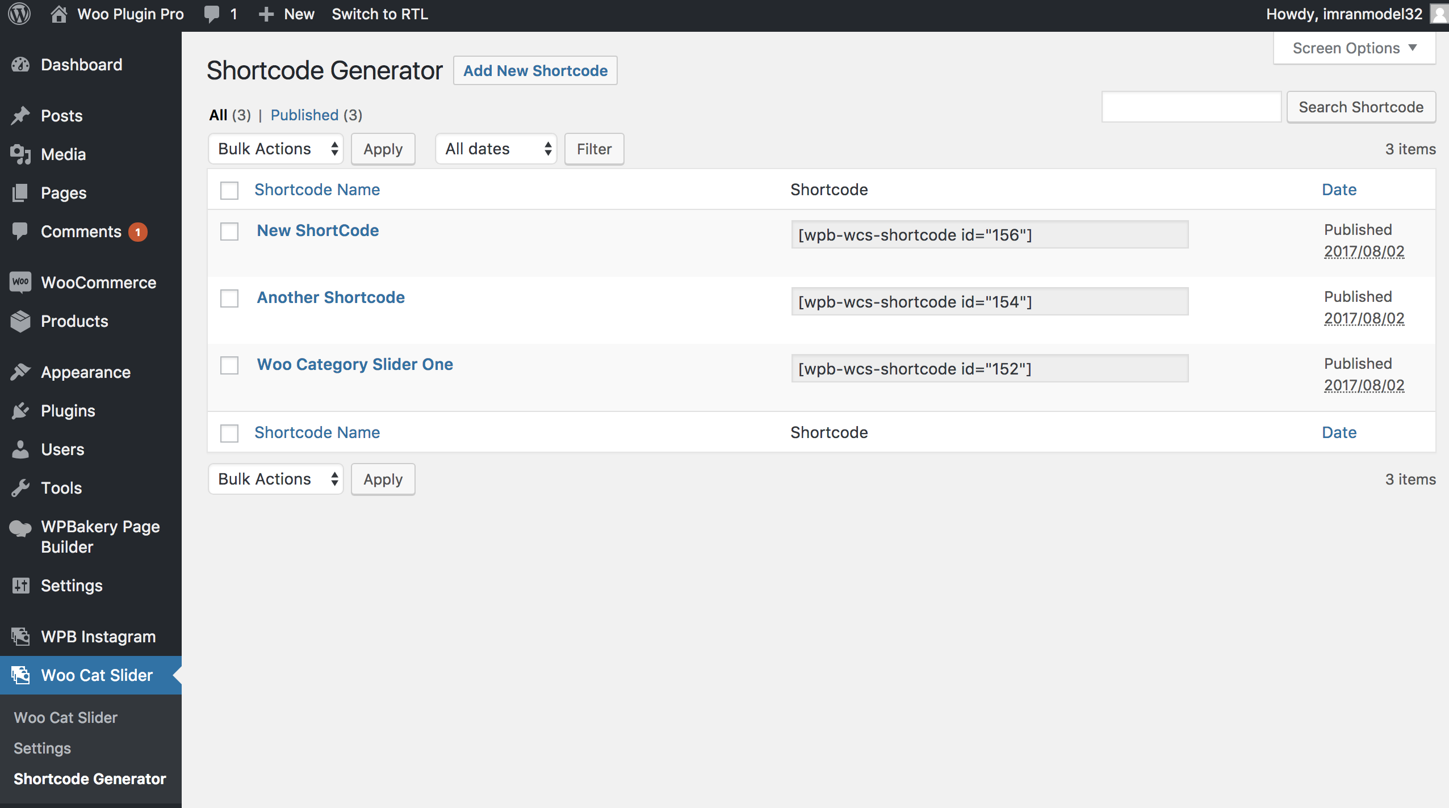Click the WPB Instagram icon
Screen dimensions: 1449x808
click(x=20, y=637)
